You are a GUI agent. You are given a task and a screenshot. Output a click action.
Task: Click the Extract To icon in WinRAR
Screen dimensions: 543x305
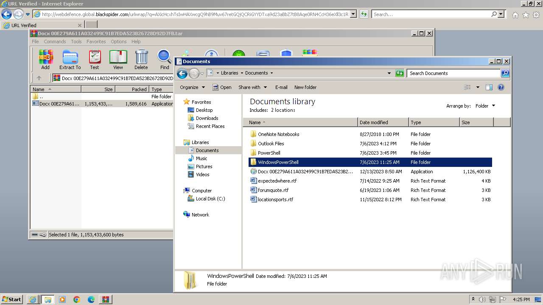70,60
